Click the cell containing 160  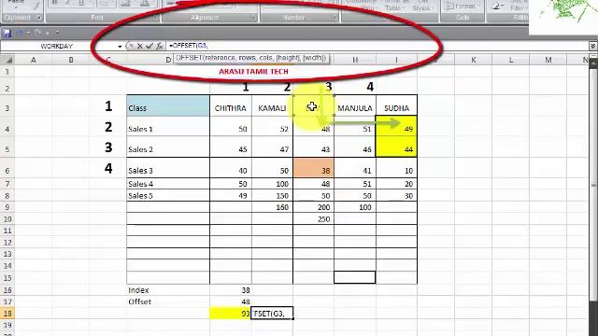272,207
